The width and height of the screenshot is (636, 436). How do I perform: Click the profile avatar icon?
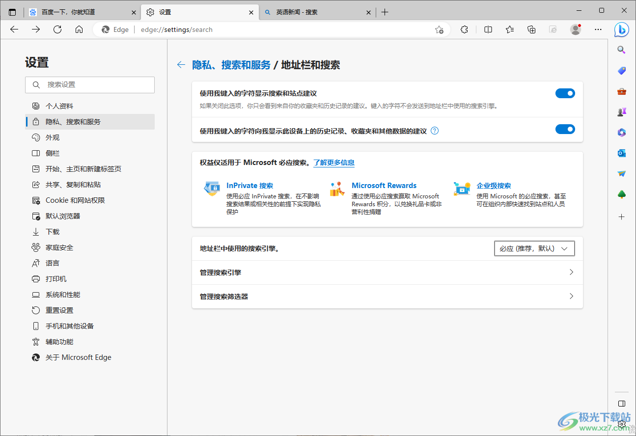click(576, 29)
